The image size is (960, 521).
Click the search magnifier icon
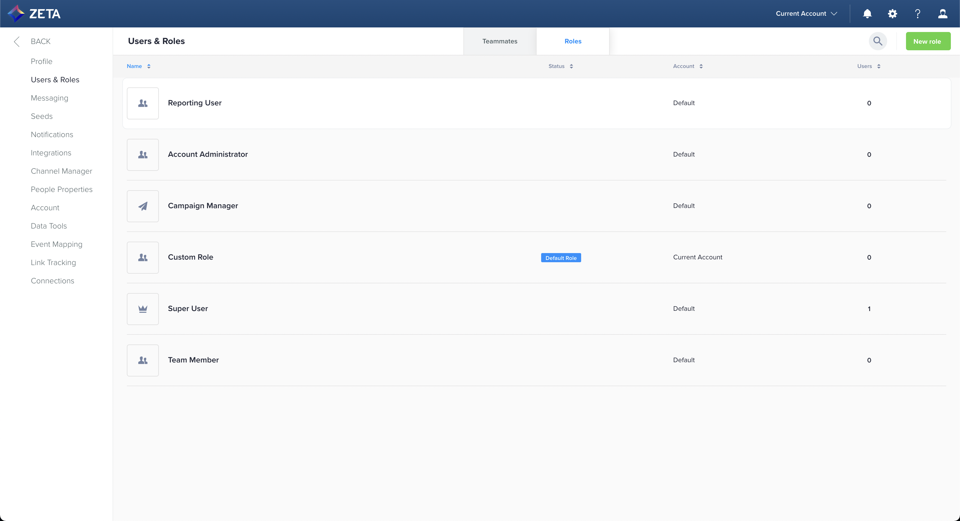tap(878, 41)
